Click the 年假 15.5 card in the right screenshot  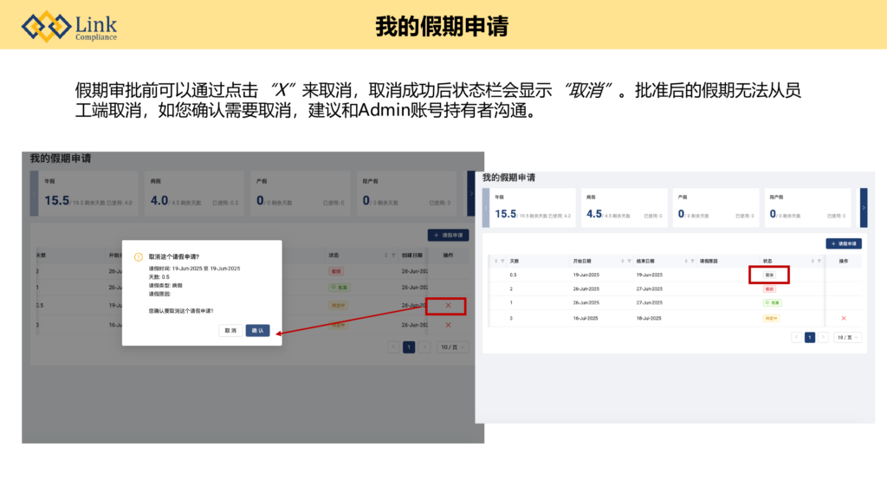[532, 208]
